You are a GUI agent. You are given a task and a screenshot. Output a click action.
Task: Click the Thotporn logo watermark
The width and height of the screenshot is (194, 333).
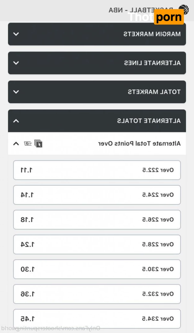tap(156, 17)
